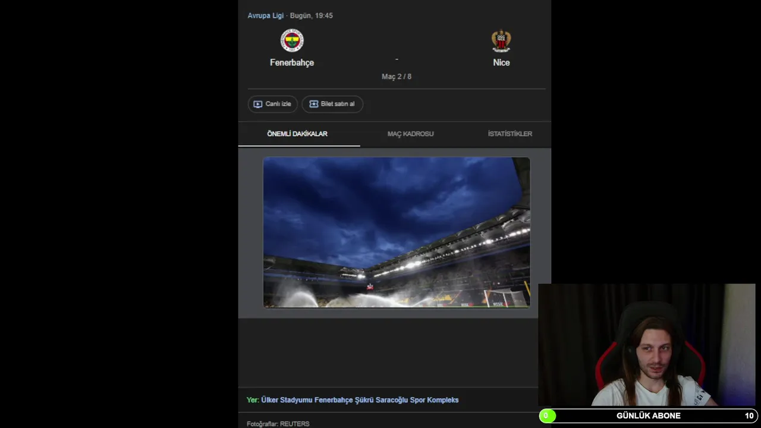Open the Avrupa Ligi league link

(x=265, y=15)
